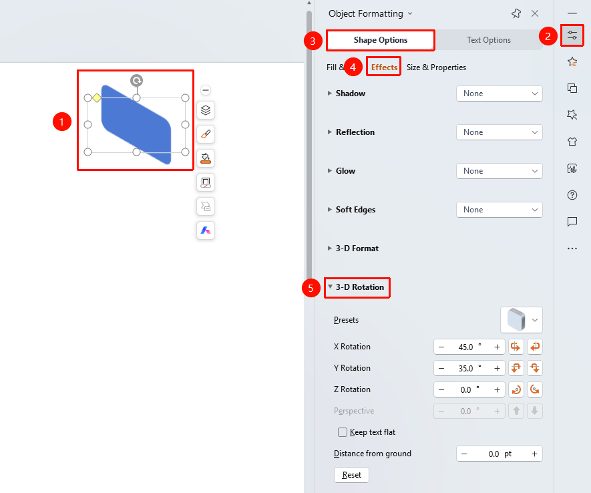This screenshot has width=591, height=493.
Task: Click the format painter brush icon
Action: [x=206, y=134]
